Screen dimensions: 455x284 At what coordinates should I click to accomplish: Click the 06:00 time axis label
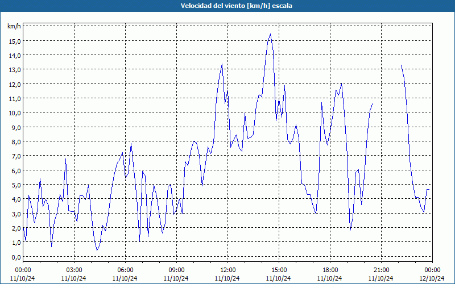point(125,270)
